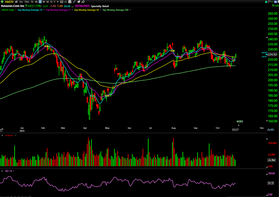Image resolution: width=279 pixels, height=197 pixels.
Task: Click the AMZN ticker symbol field
Action: [9, 2]
